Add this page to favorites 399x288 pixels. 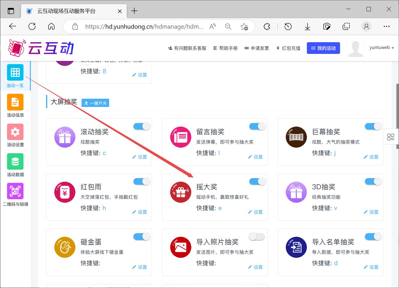click(x=244, y=27)
